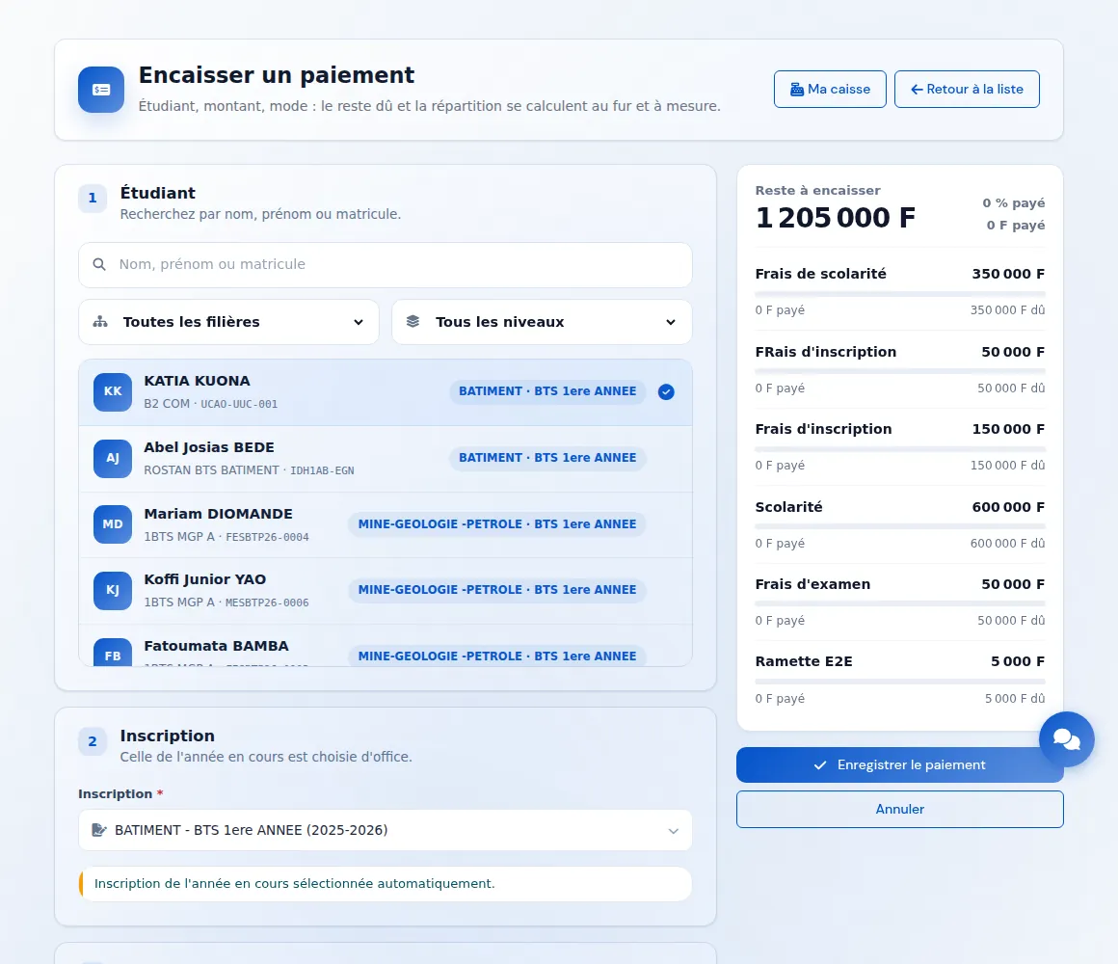Click Abel Josias Bede's BATIMENT badge

pyautogui.click(x=547, y=458)
